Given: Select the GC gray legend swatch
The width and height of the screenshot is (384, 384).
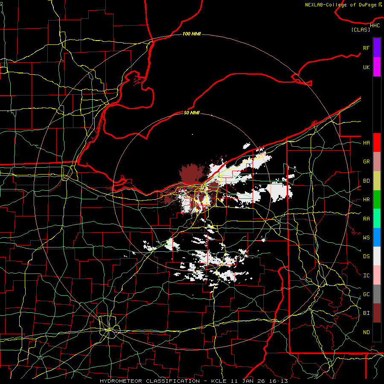Looking at the screenshot, I should click(377, 294).
